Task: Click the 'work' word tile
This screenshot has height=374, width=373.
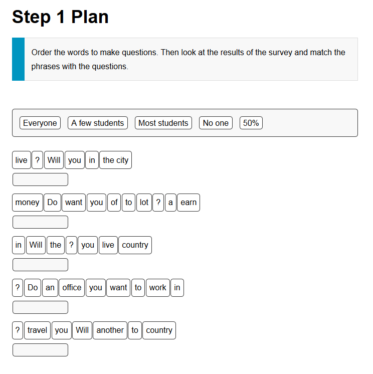Action: tap(157, 288)
